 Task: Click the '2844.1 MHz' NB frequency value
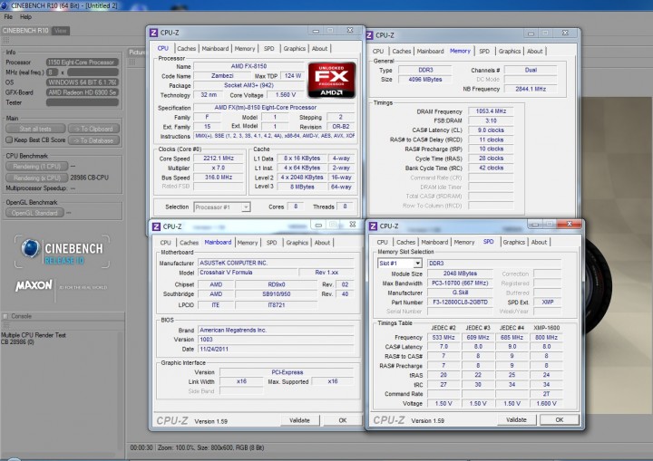[x=531, y=89]
